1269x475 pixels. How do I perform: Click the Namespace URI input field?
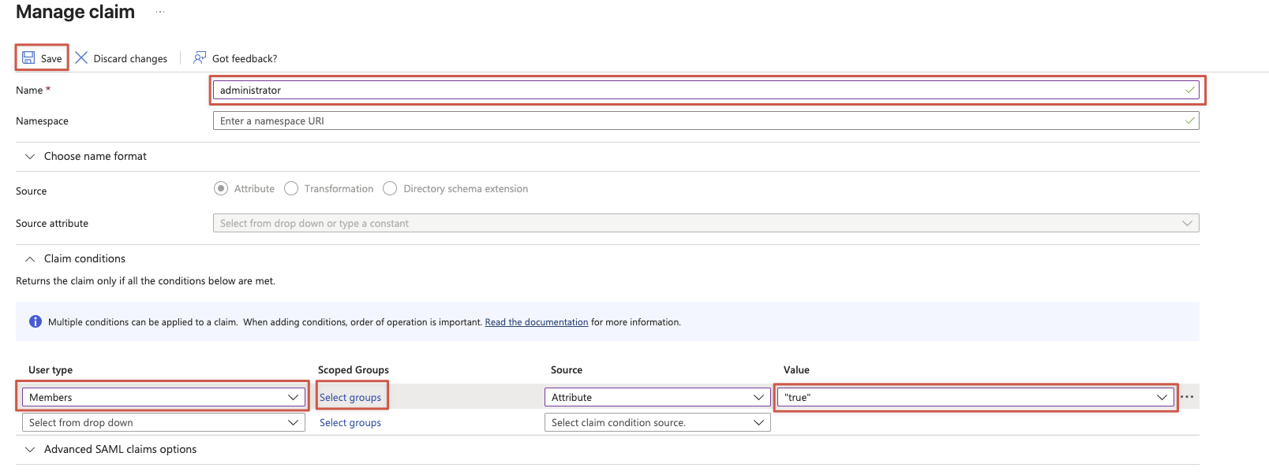point(694,121)
